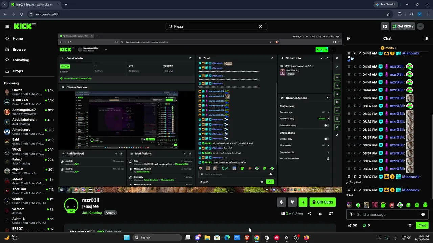Toggle follow heart for mzr03ii
Viewport: 433px width, 243px height.
pyautogui.click(x=292, y=202)
